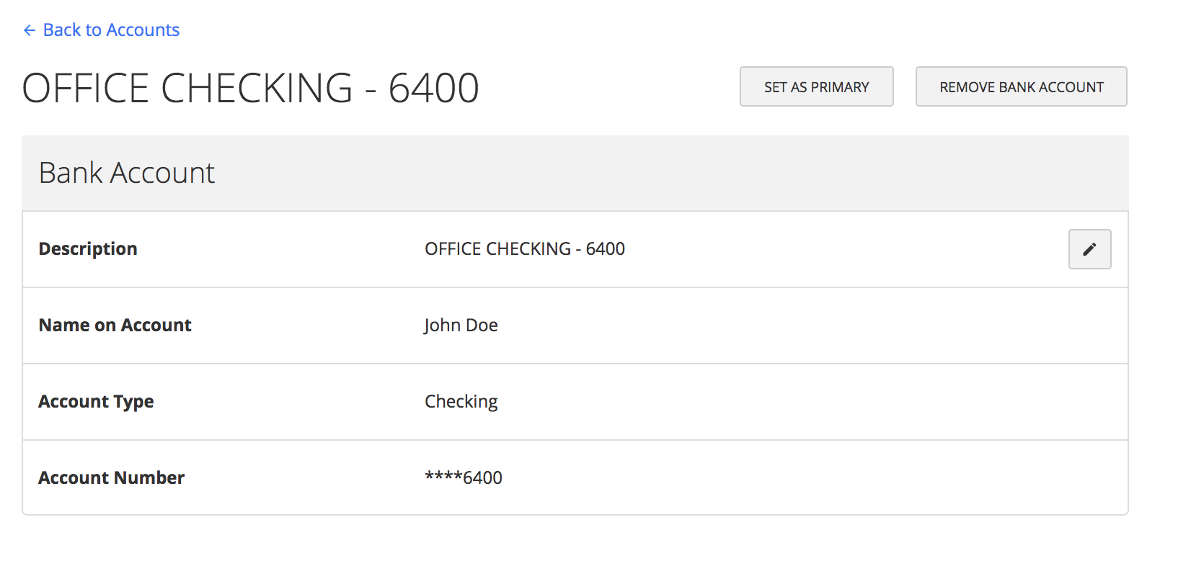Click the back arrow icon beside Back to Accounts
The width and height of the screenshot is (1191, 579).
(x=28, y=30)
